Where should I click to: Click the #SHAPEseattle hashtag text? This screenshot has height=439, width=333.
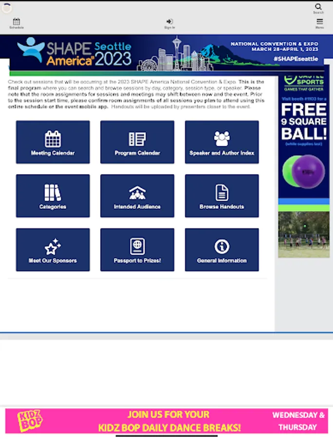tap(296, 59)
